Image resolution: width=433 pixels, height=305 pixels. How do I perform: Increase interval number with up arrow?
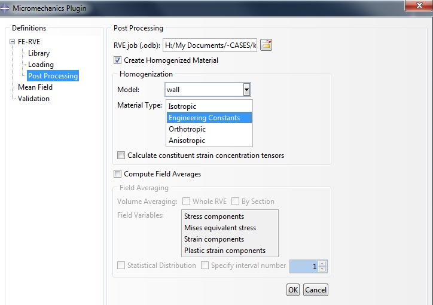(x=322, y=264)
